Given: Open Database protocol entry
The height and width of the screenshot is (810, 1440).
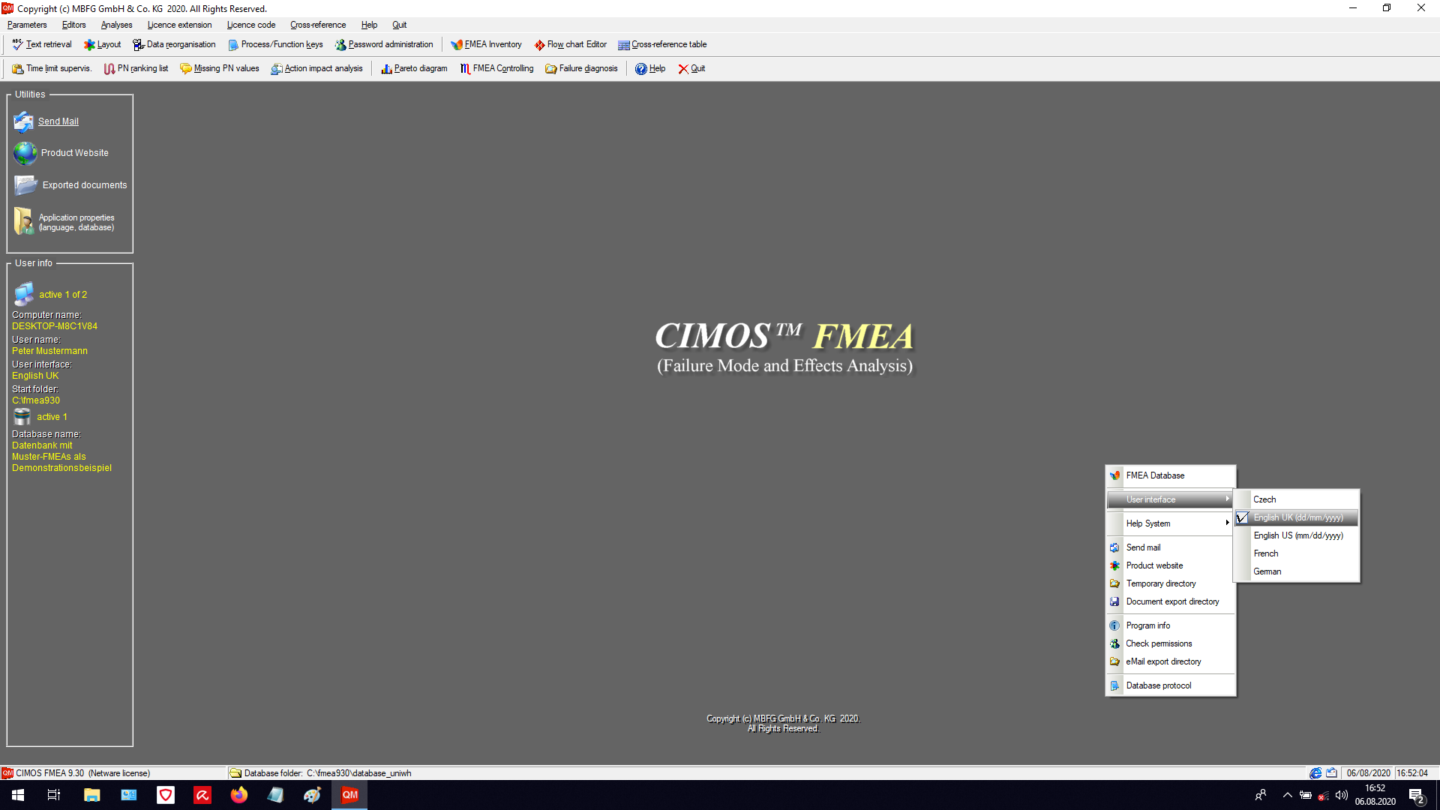Looking at the screenshot, I should click(x=1170, y=685).
